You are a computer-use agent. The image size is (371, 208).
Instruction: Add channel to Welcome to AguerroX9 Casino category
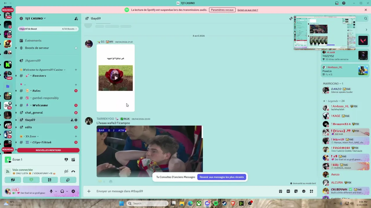[x=76, y=70]
